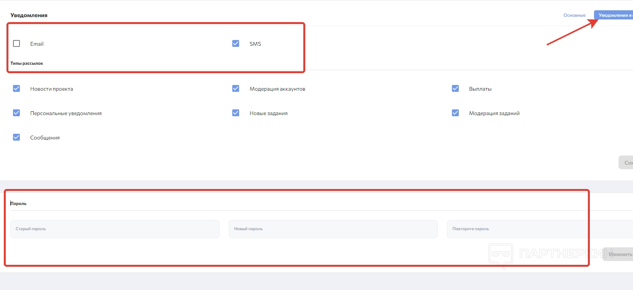The width and height of the screenshot is (633, 290).
Task: Click the Выплаты label
Action: pos(480,89)
